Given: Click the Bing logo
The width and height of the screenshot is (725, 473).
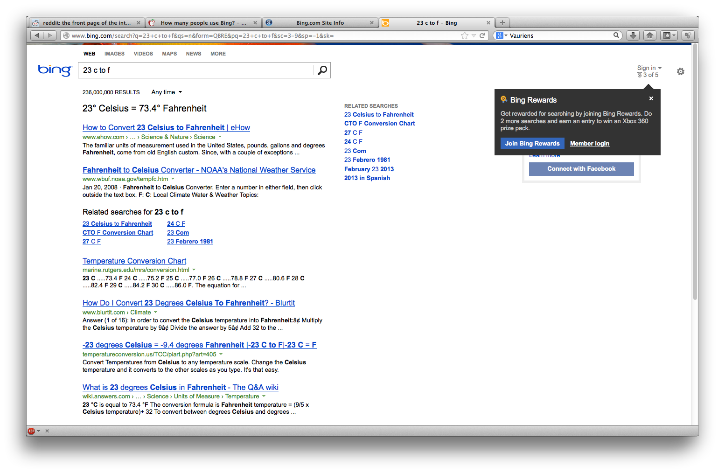Looking at the screenshot, I should pyautogui.click(x=55, y=70).
